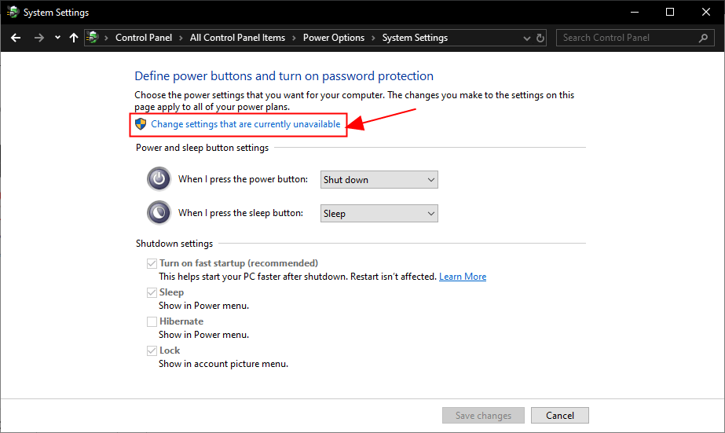Enable the Hibernate checkbox
This screenshot has width=725, height=433.
click(152, 321)
